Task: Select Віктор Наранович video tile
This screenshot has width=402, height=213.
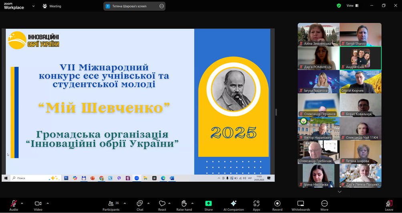Action: 319,129
